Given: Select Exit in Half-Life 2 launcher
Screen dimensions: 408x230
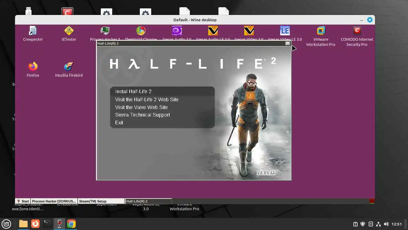Looking at the screenshot, I should [x=119, y=122].
